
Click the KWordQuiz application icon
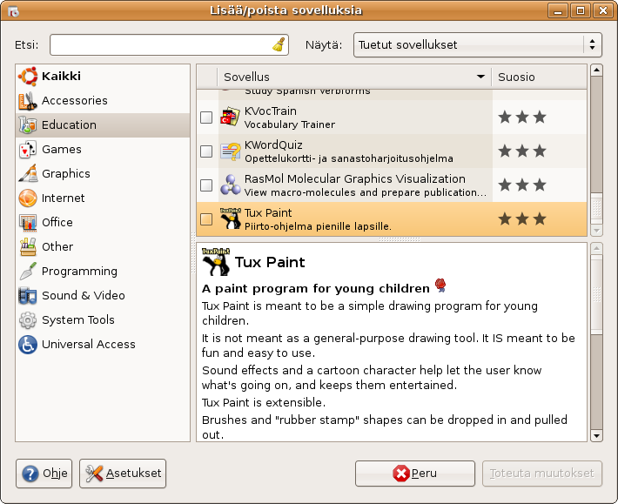coord(230,151)
